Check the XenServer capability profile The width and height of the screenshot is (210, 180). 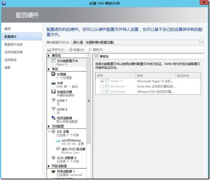click(102, 87)
